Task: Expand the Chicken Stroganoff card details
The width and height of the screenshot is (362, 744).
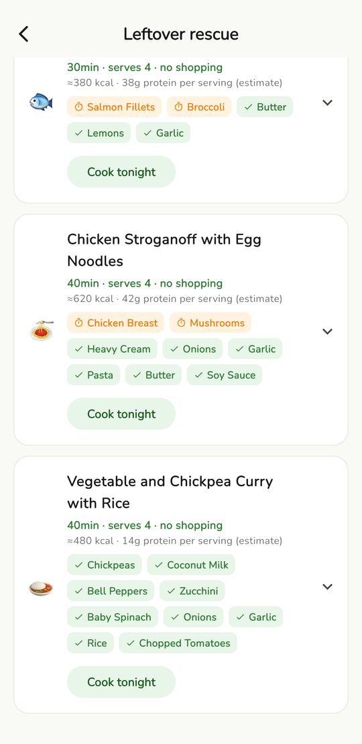Action: click(x=327, y=331)
